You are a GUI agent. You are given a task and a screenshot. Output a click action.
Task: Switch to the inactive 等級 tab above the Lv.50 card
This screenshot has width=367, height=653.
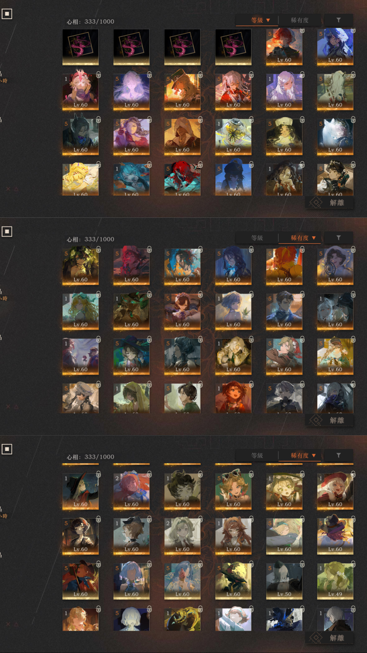(x=257, y=455)
